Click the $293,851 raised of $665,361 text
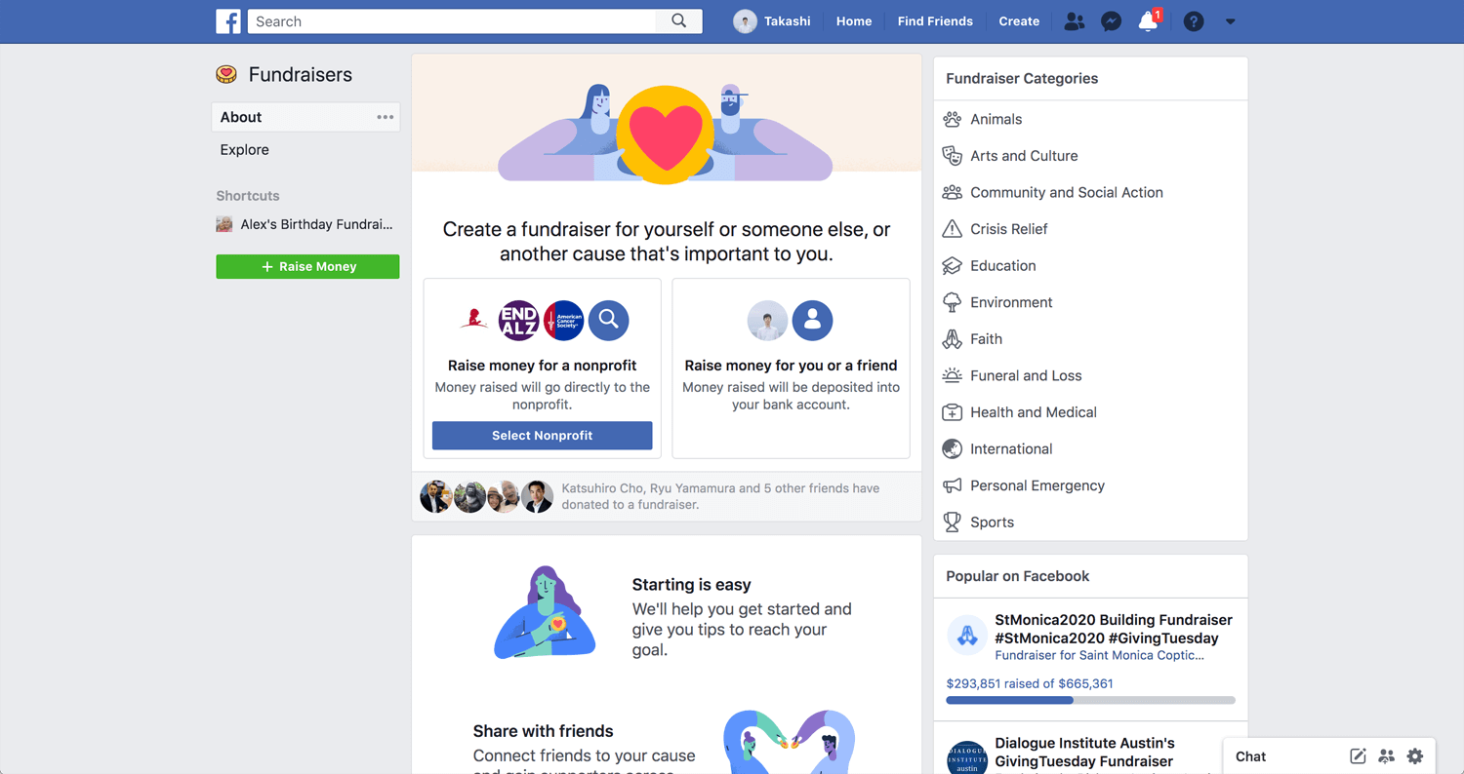Image resolution: width=1464 pixels, height=774 pixels. coord(1030,683)
